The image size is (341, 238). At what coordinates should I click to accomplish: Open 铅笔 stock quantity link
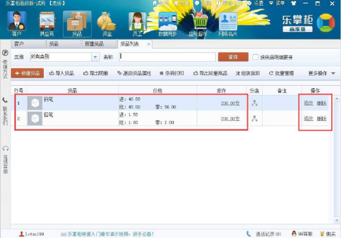(230, 118)
